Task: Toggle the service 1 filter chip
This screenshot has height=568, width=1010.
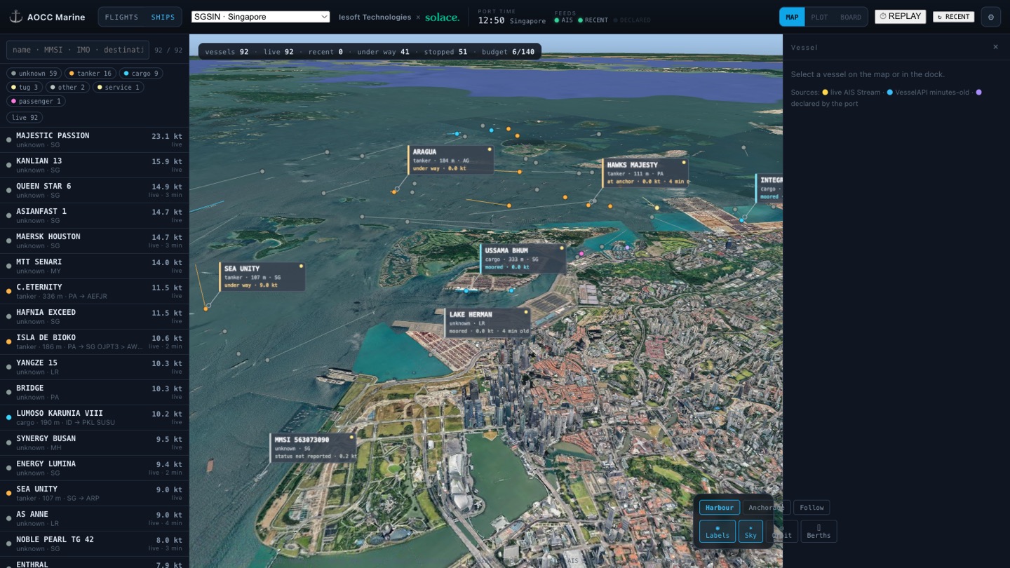Action: point(119,87)
